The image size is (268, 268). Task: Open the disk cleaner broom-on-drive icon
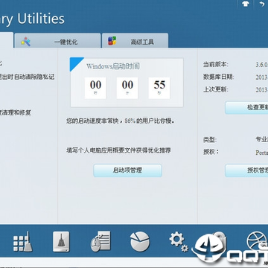coord(61,242)
